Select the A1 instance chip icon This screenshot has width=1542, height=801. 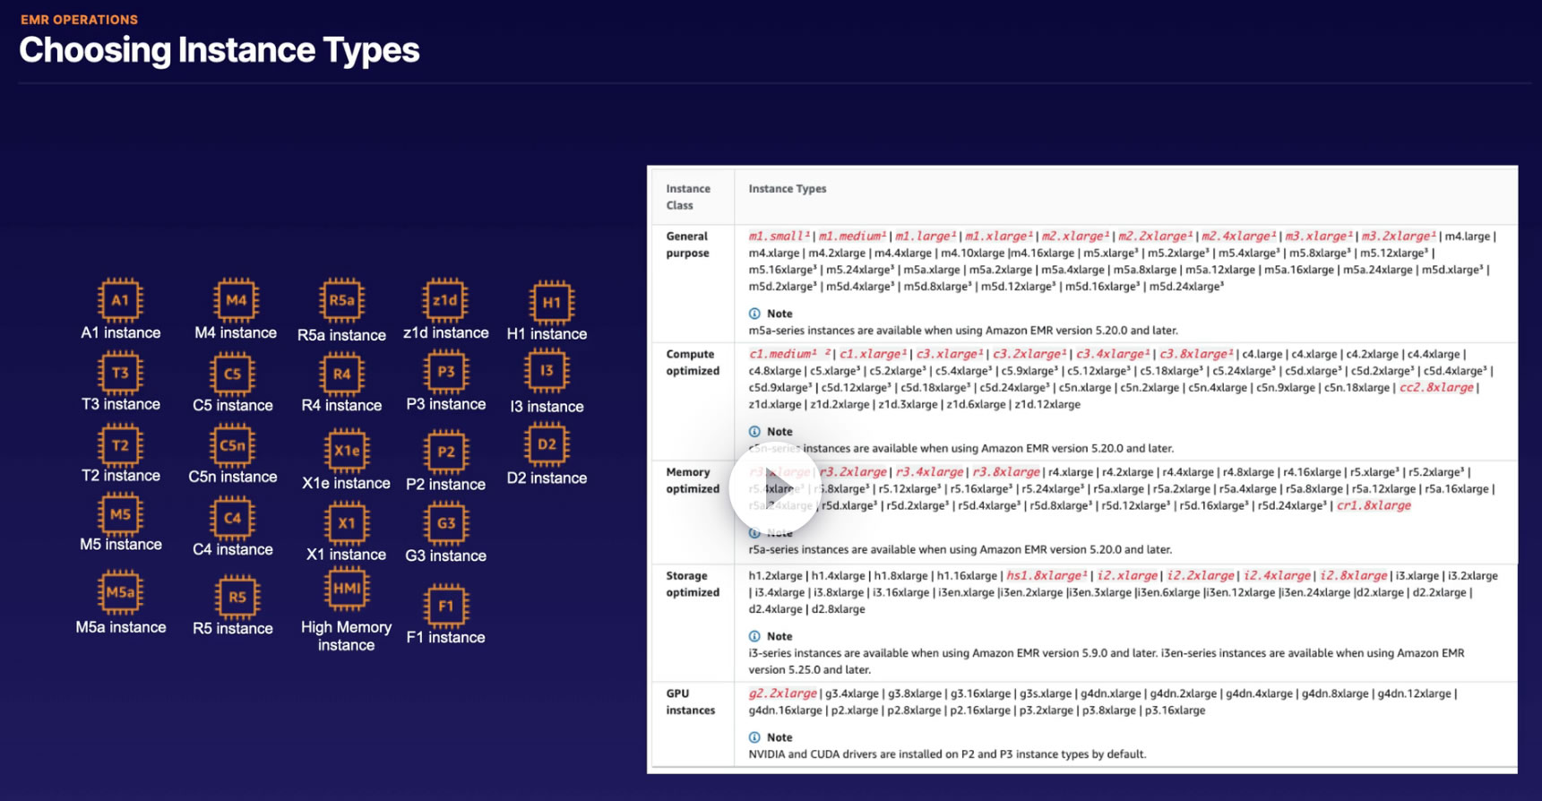coord(120,300)
